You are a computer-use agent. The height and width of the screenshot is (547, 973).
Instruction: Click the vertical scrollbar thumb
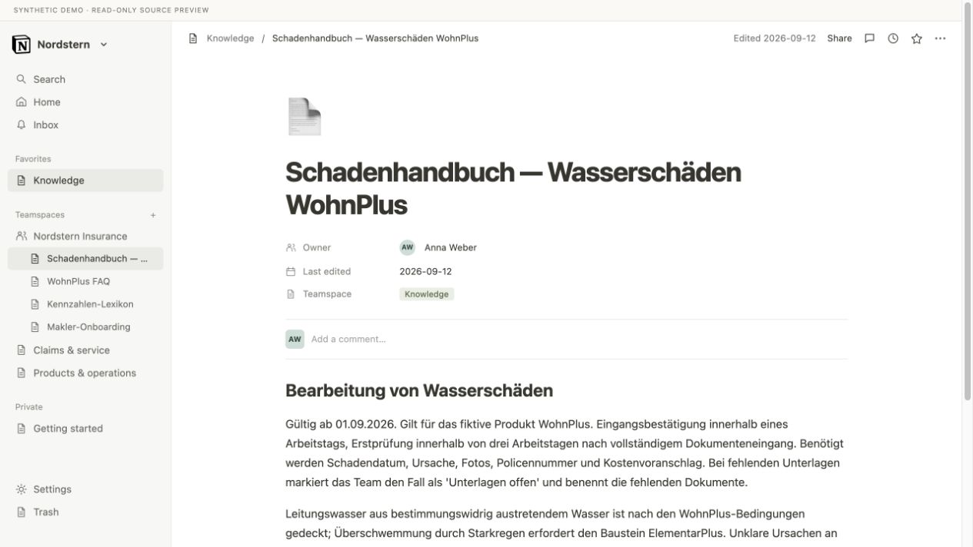pos(968,202)
